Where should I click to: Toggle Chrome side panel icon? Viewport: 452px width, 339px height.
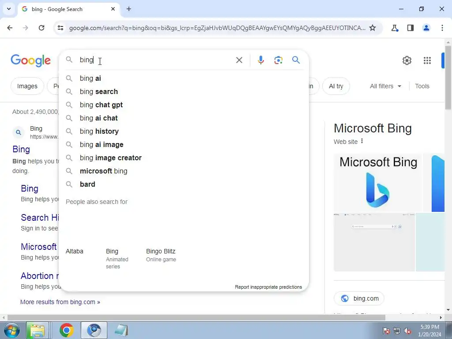[x=410, y=28]
